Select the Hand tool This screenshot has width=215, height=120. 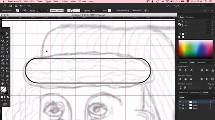coord(3,84)
